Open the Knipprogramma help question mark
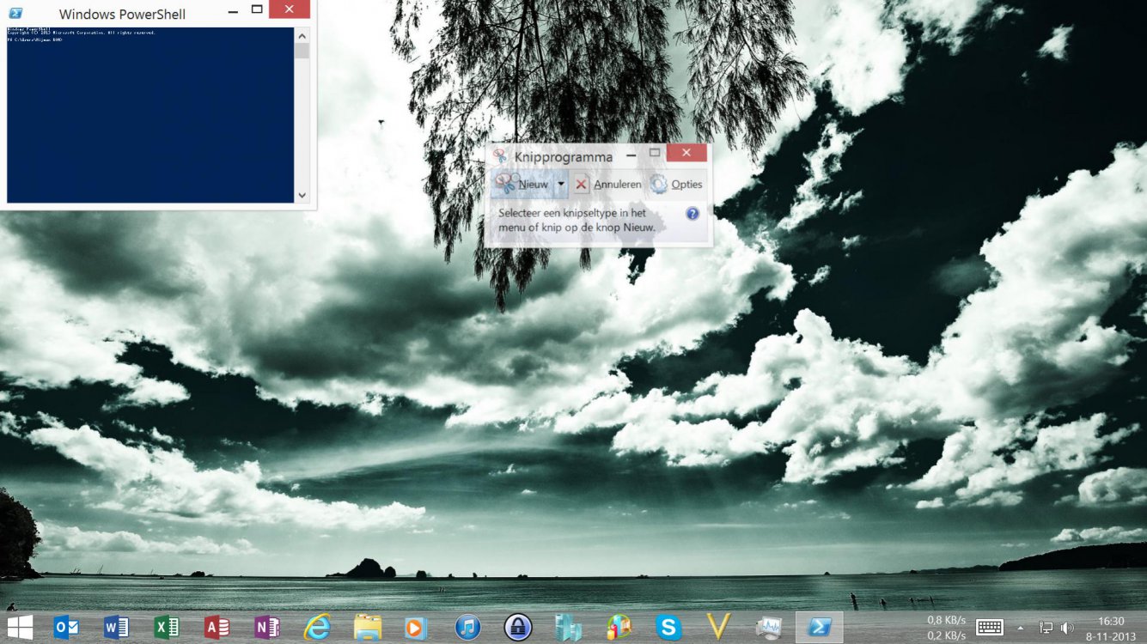 point(692,214)
